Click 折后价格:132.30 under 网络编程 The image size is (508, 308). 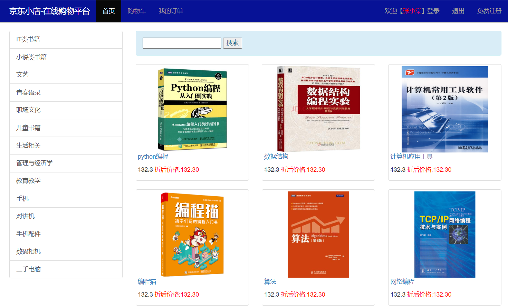(429, 295)
